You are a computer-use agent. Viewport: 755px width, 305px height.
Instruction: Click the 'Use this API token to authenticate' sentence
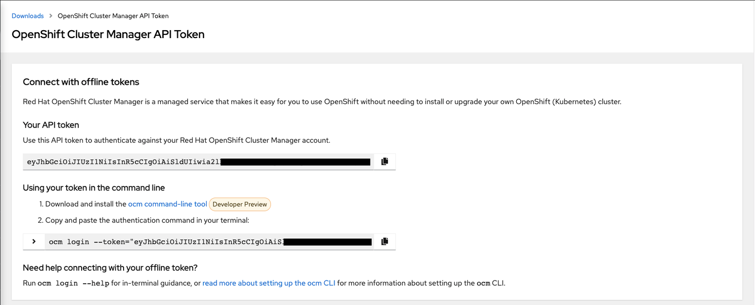point(176,140)
